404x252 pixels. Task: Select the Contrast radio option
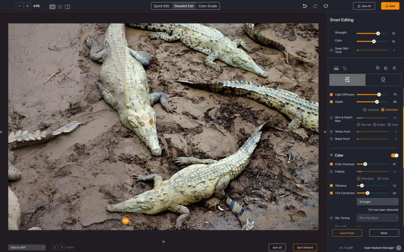tap(364, 110)
